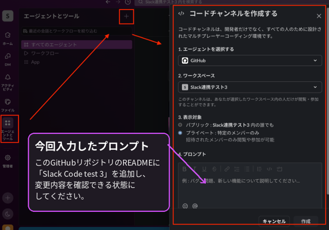Click the top search bar Slack連携テスト3
329x230 pixels.
(231, 2)
